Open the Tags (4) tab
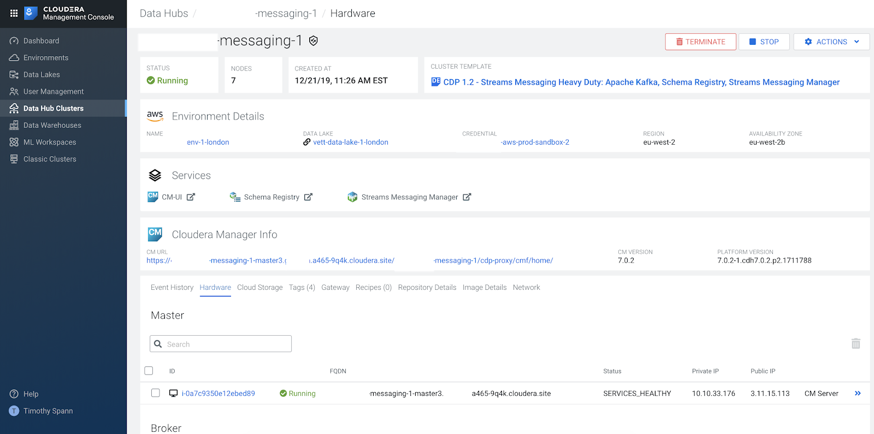874x434 pixels. coord(302,288)
